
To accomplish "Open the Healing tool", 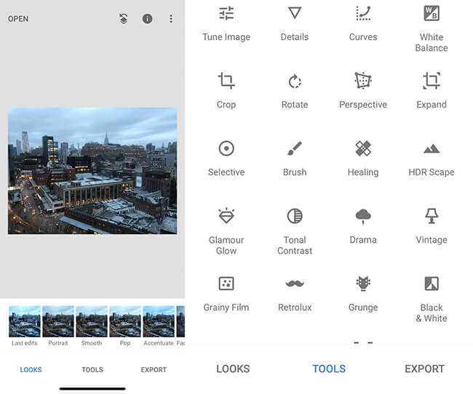I will [363, 158].
